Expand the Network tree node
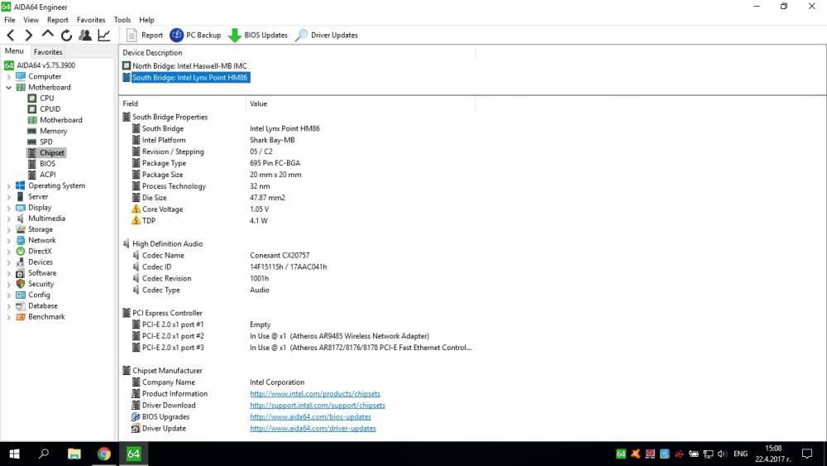Viewport: 827px width, 466px height. click(x=8, y=240)
